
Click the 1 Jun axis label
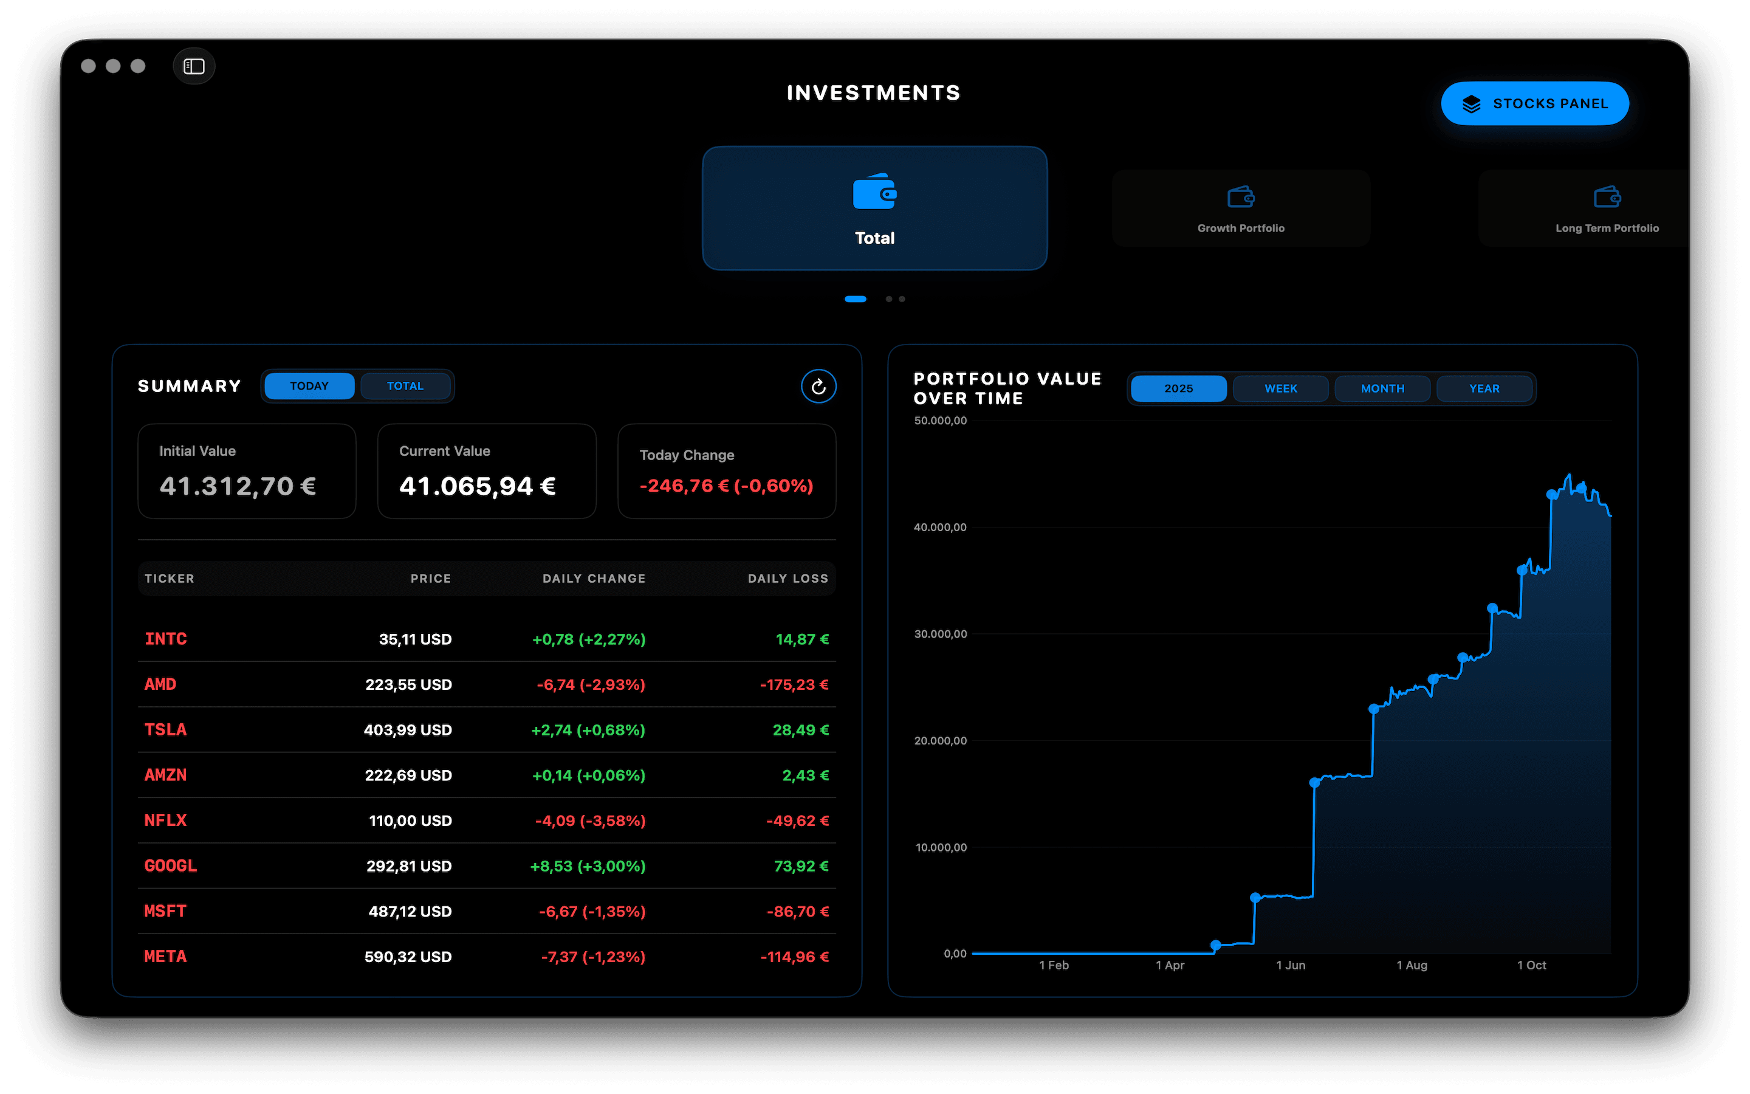pos(1291,965)
